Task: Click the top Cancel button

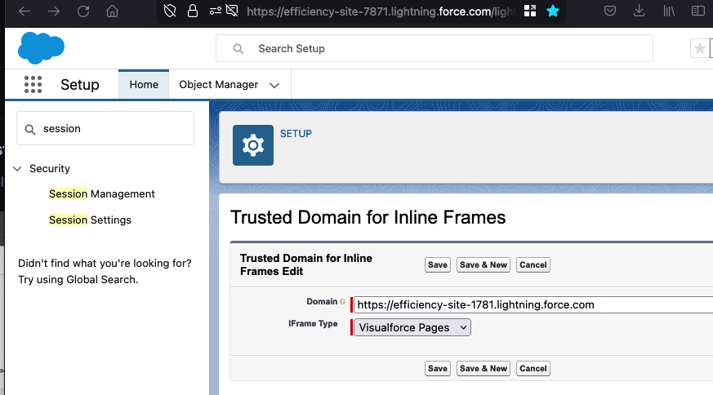Action: (533, 265)
